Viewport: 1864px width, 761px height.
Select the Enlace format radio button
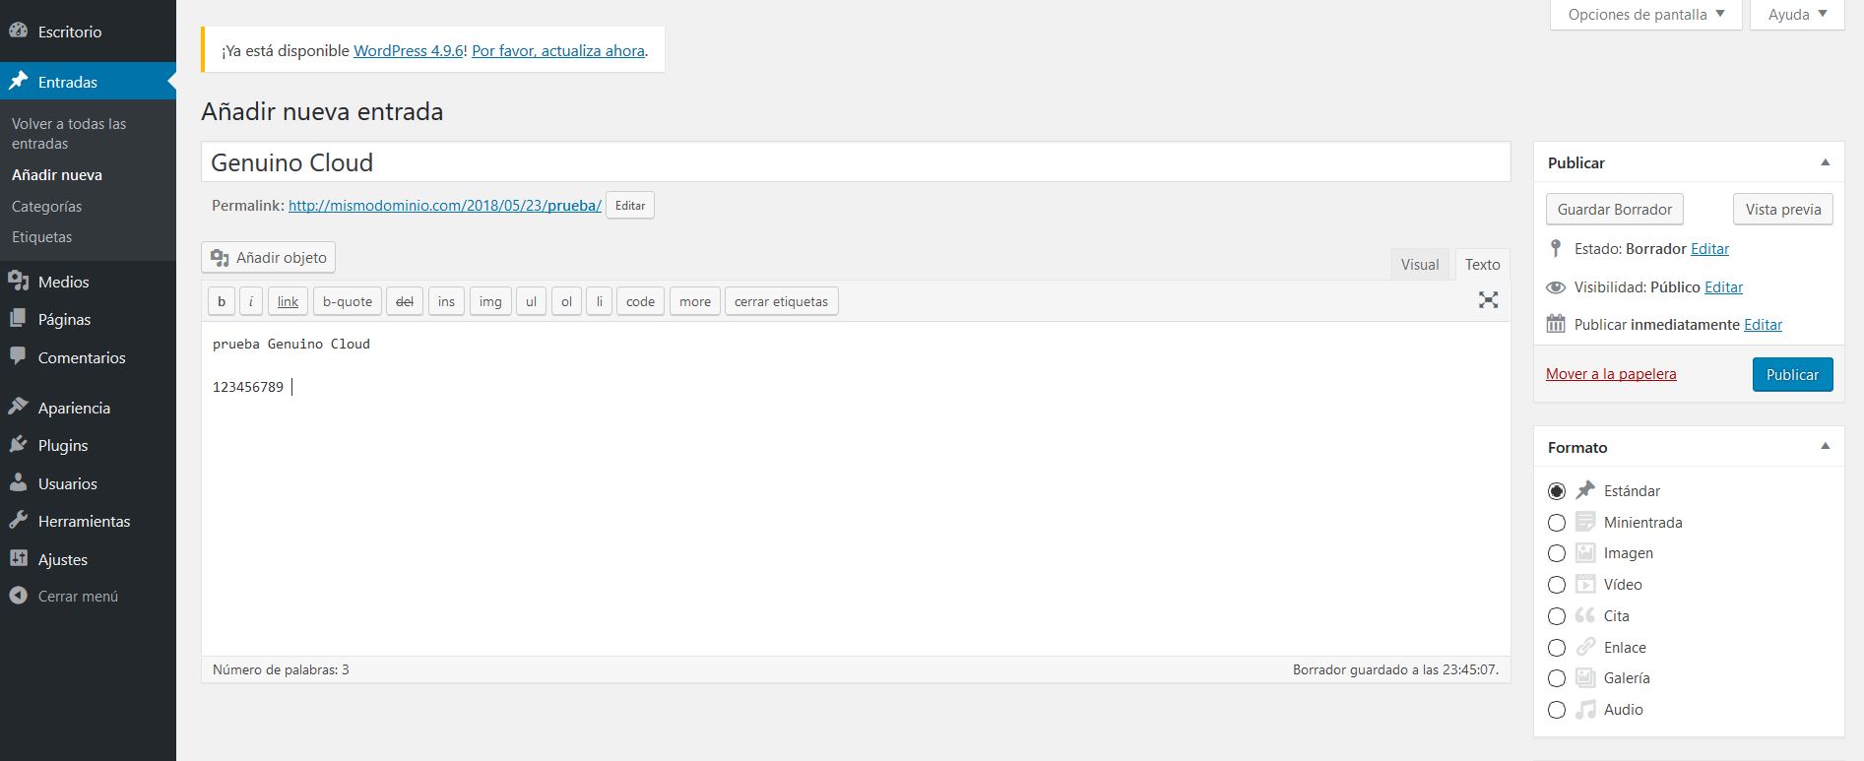pyautogui.click(x=1557, y=648)
